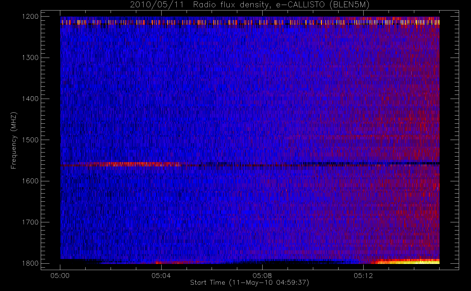471x291 pixels.
Task: Select the 1200 frequency tick label
Action: click(x=30, y=17)
